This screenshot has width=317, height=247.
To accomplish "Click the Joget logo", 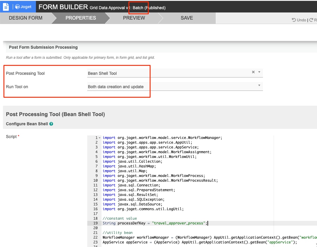I will click(23, 7).
